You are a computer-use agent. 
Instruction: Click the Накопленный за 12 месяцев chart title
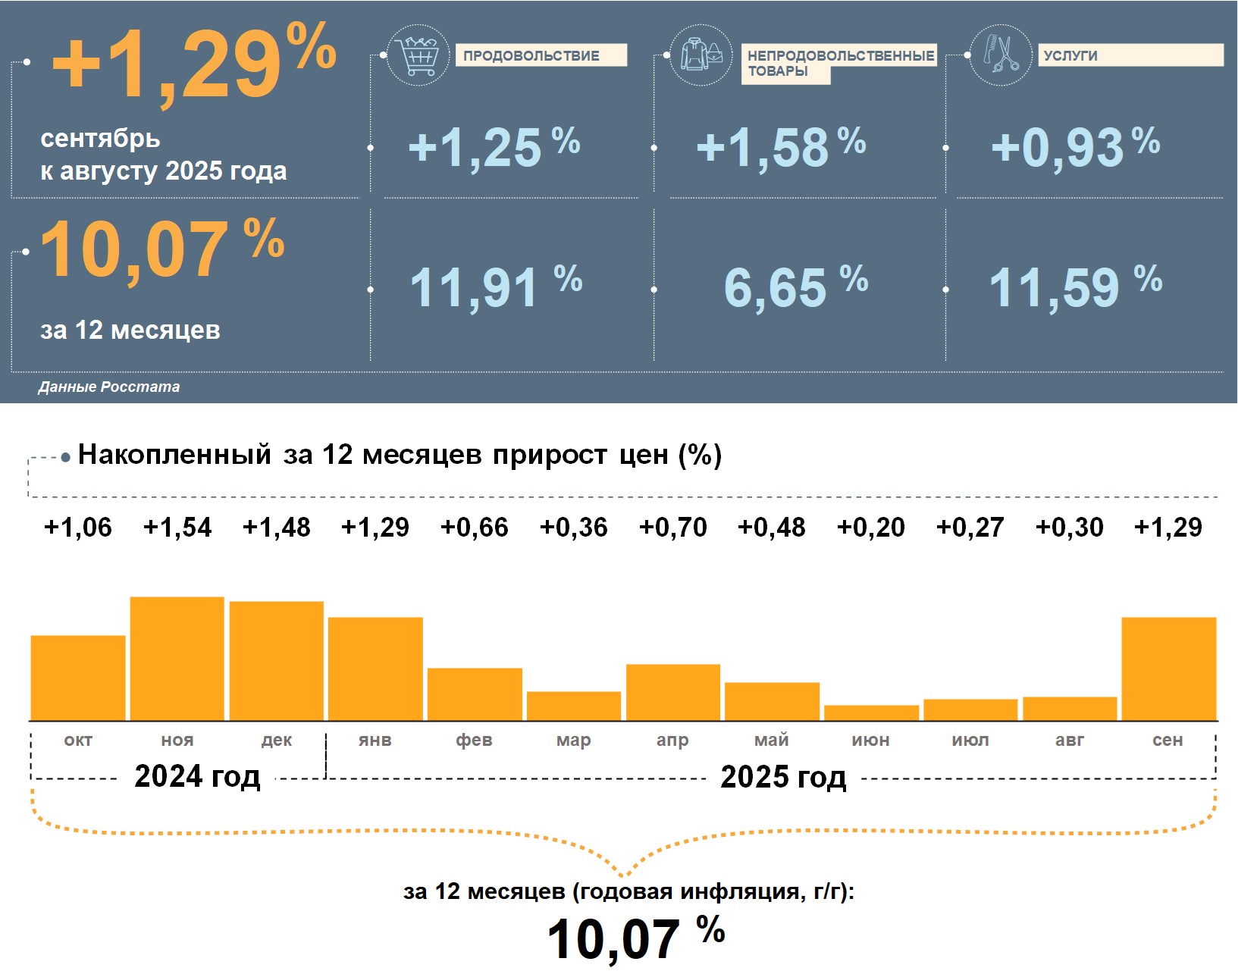(400, 455)
